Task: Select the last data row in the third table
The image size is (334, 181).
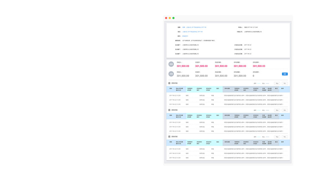Action: [x=228, y=157]
